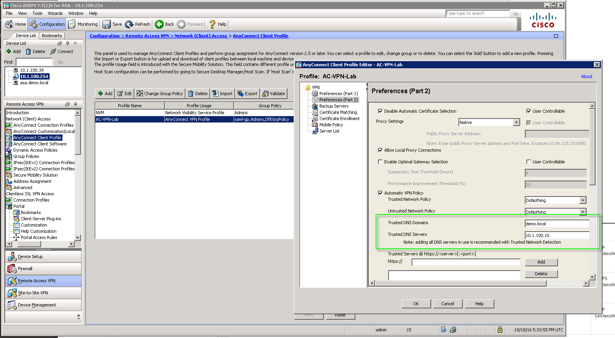Change Group Policy for profile
Image resolution: width=615 pixels, height=338 pixels.
[x=160, y=94]
